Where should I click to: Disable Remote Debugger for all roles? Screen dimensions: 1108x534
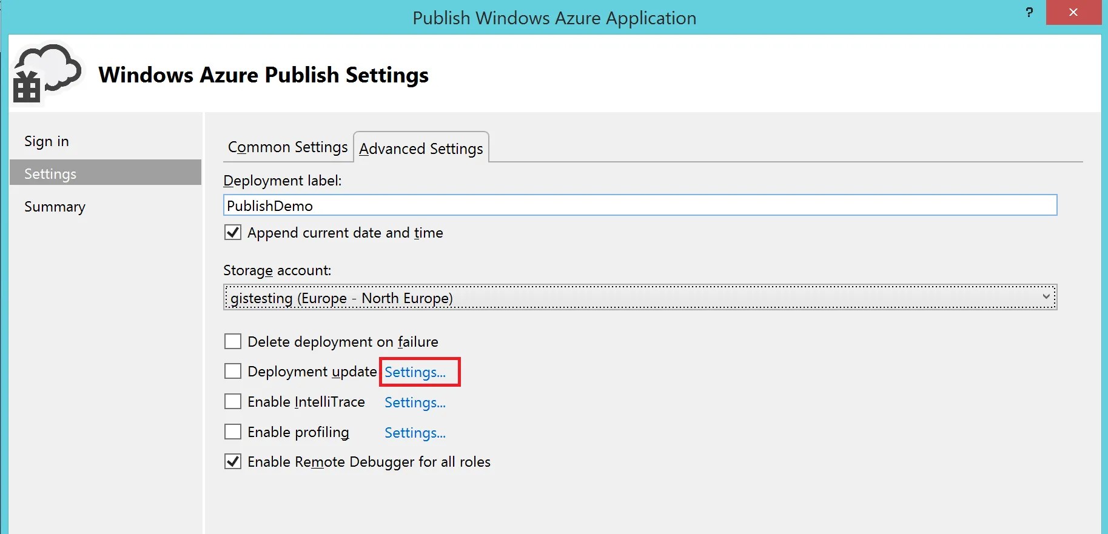point(233,461)
